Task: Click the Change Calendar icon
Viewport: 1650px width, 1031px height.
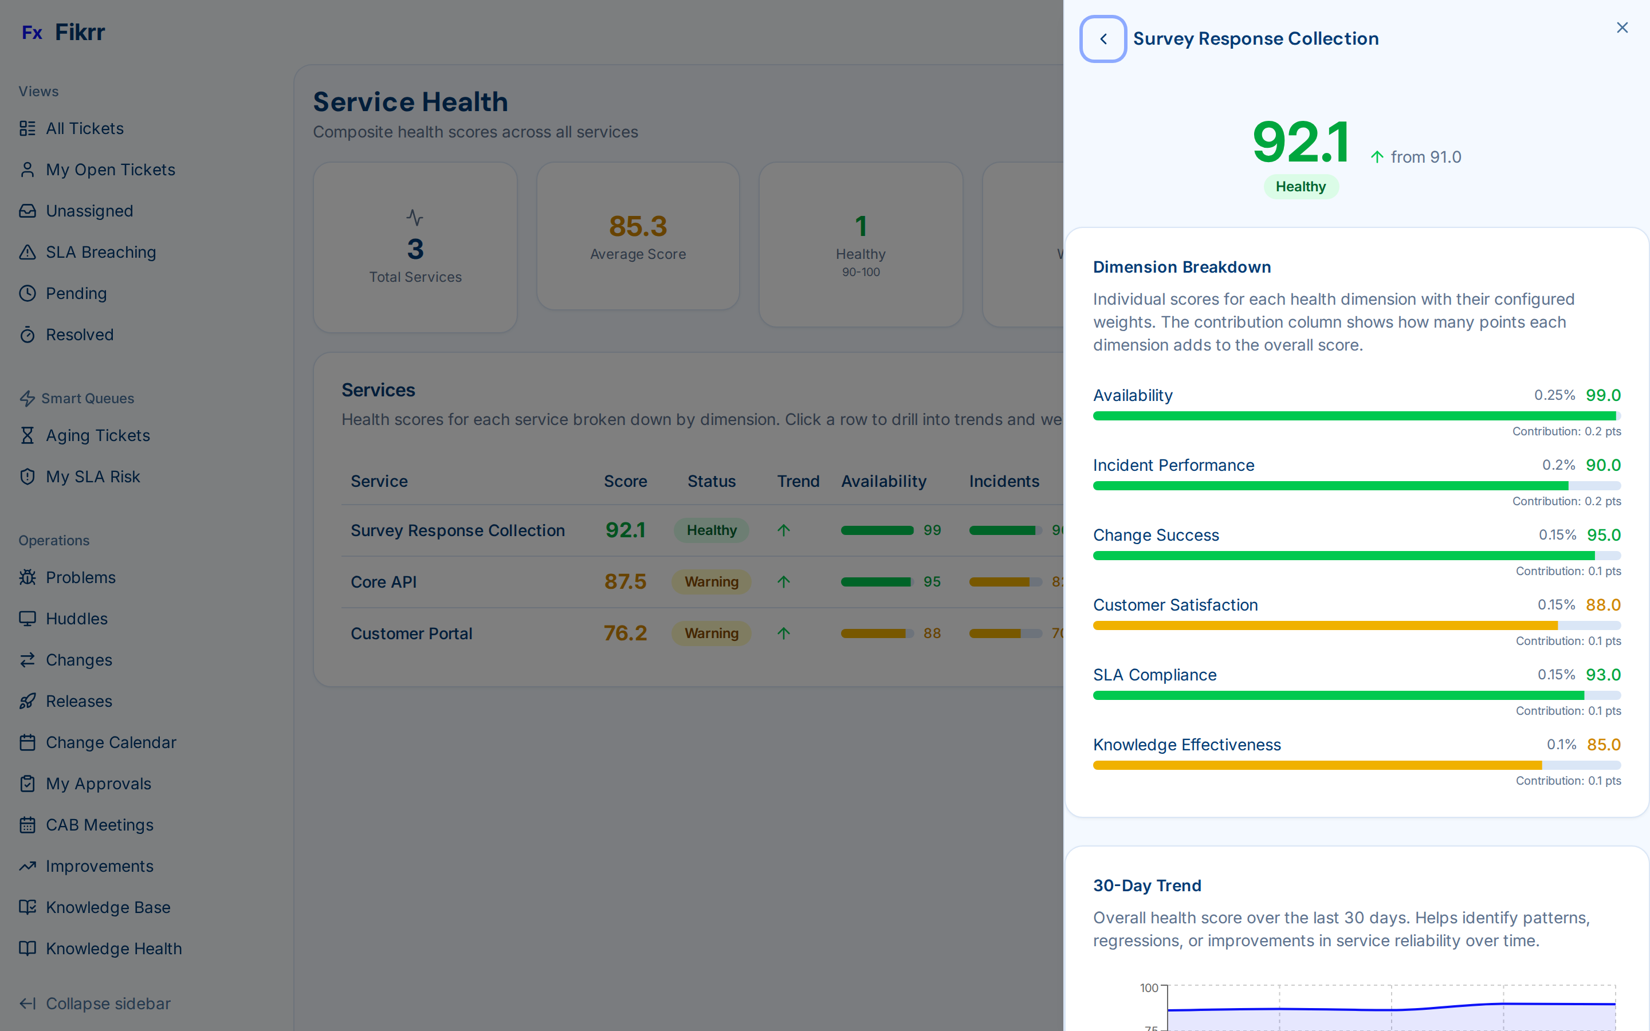Action: tap(27, 742)
